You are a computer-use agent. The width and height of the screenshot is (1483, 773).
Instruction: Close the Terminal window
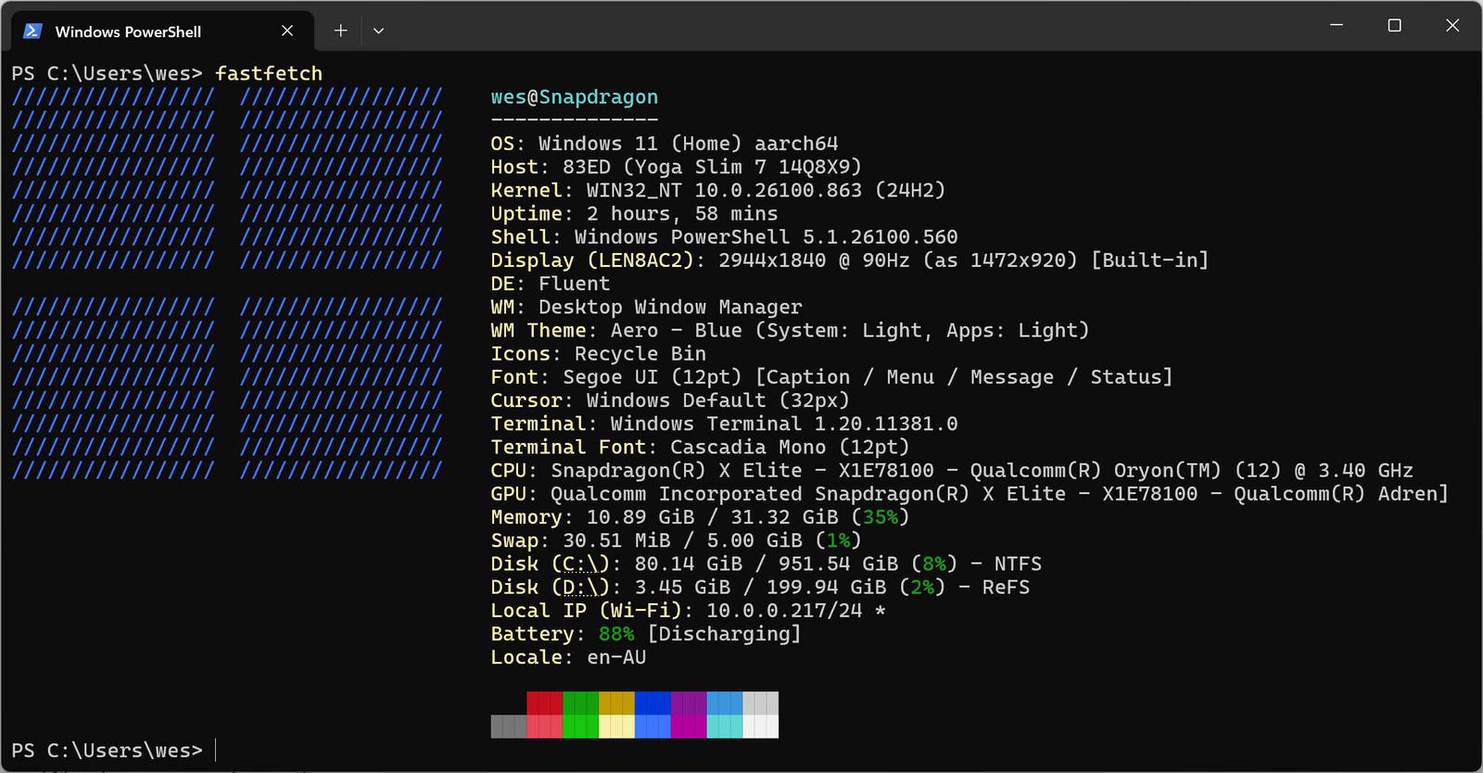pos(1452,25)
